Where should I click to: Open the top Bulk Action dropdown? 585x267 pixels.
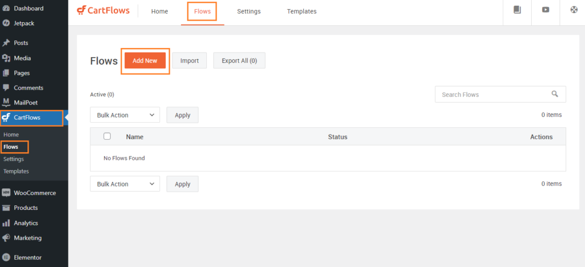[x=125, y=115]
